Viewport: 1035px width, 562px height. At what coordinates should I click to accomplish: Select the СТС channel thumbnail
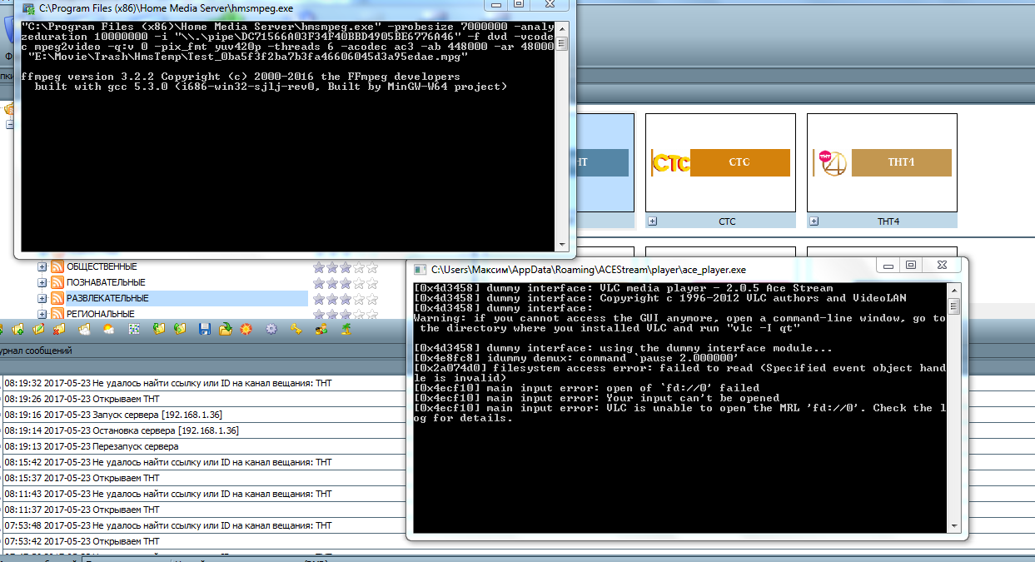point(720,162)
